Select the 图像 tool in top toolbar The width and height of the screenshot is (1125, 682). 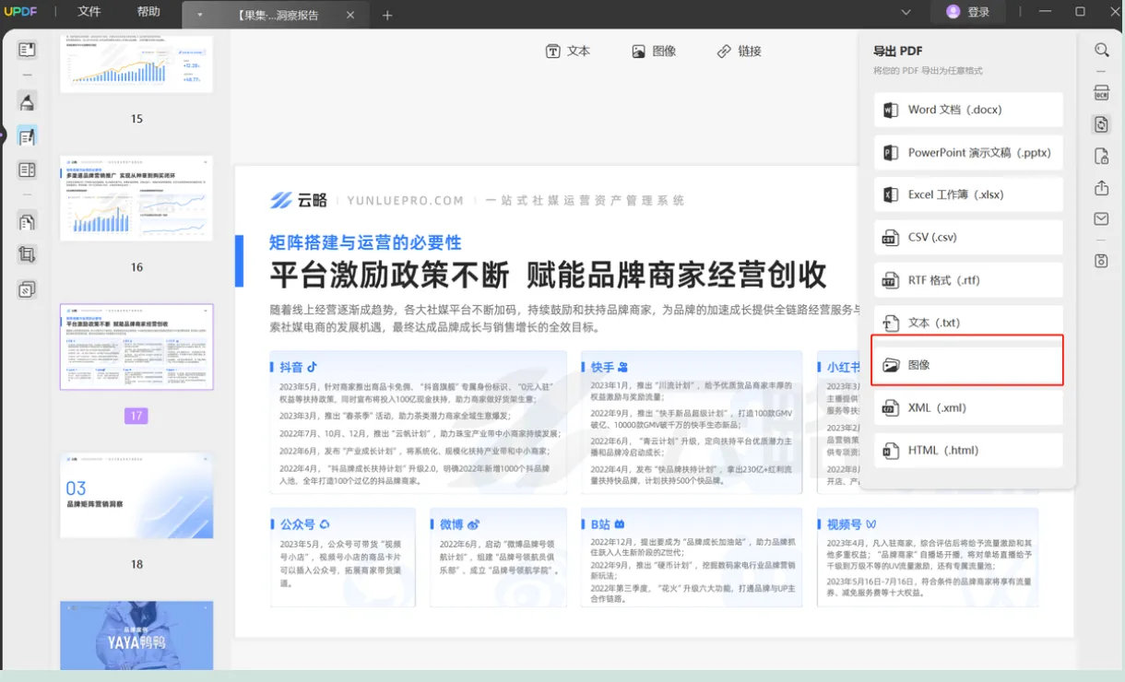(x=654, y=52)
